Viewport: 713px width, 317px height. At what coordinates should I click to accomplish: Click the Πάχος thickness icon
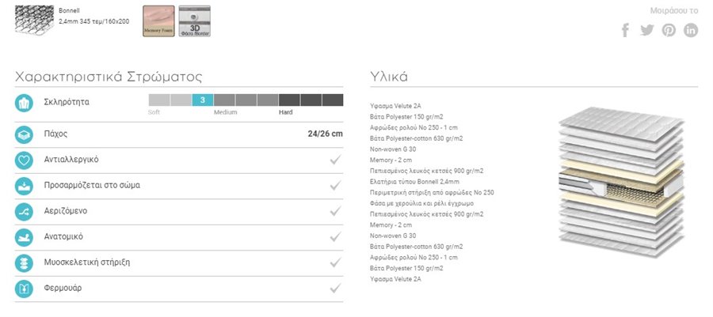[24, 134]
